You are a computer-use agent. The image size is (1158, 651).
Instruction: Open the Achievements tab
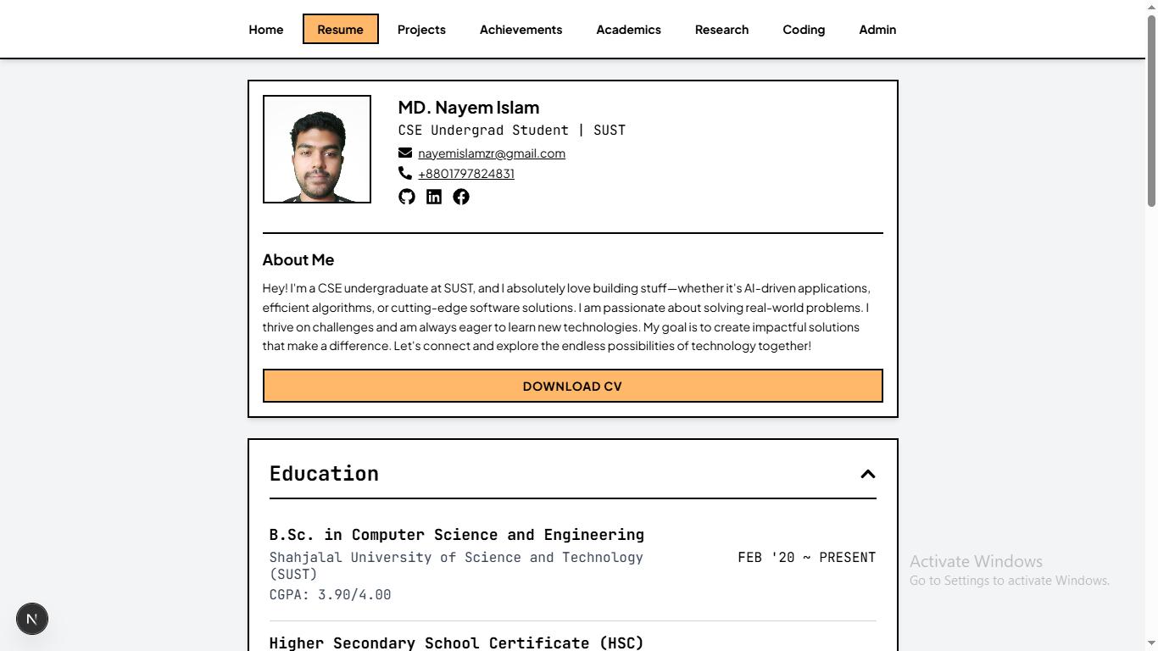coord(521,29)
